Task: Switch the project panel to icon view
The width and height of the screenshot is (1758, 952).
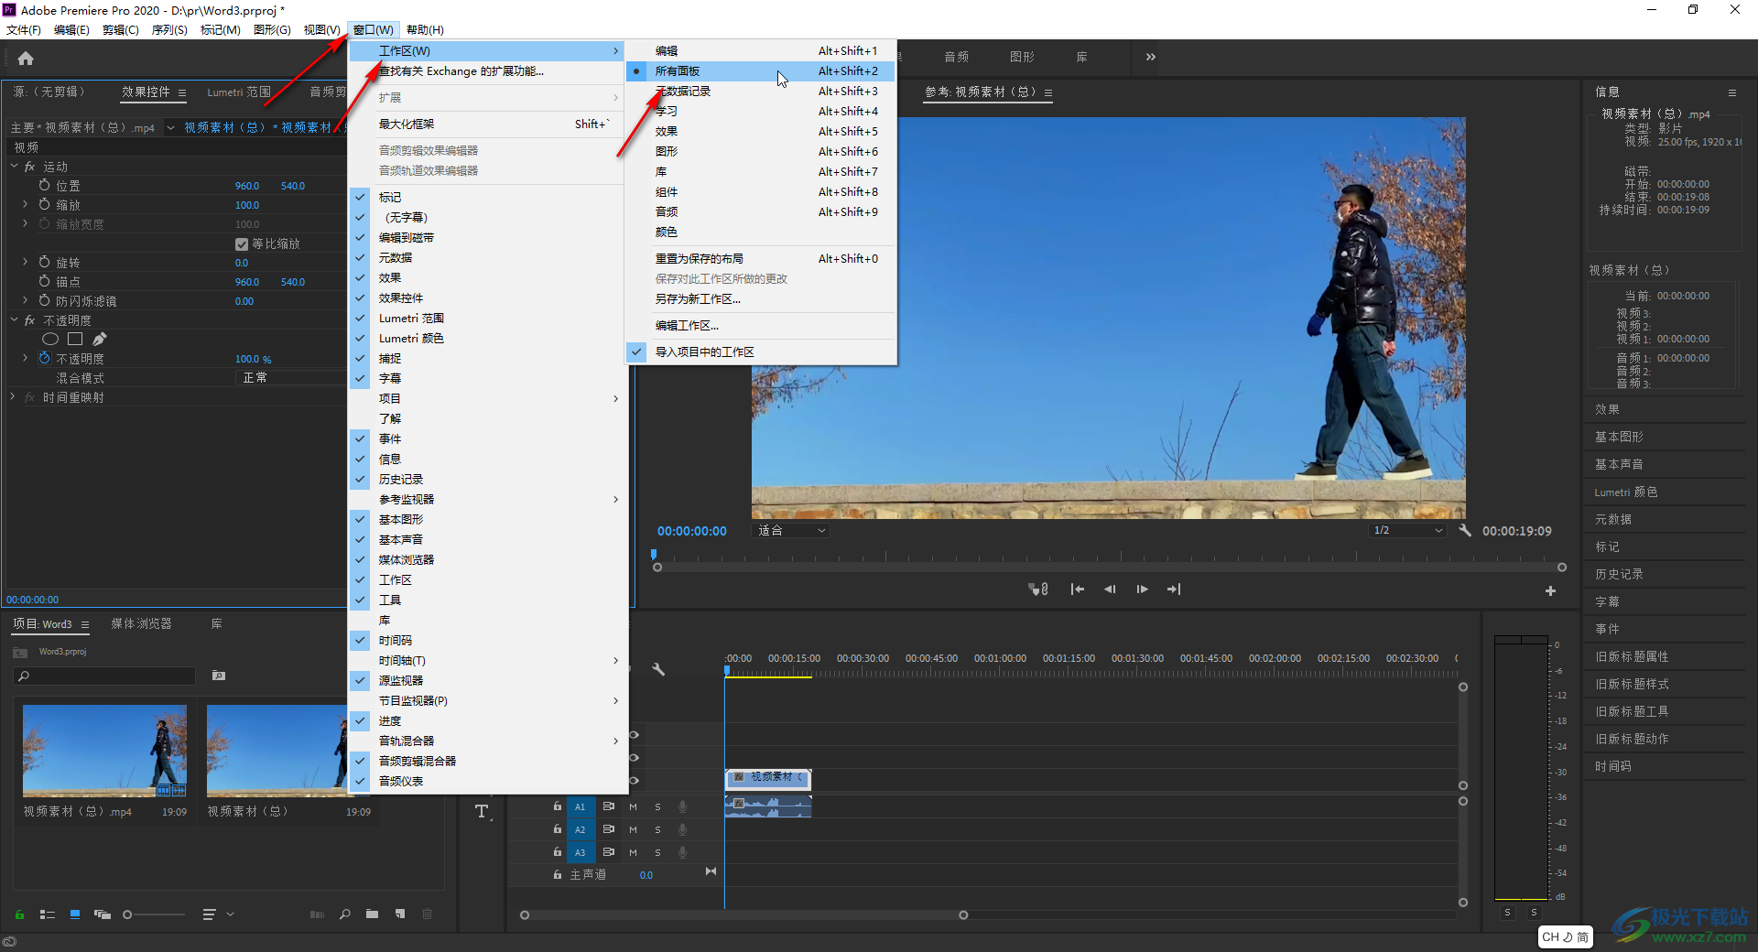Action: point(75,914)
